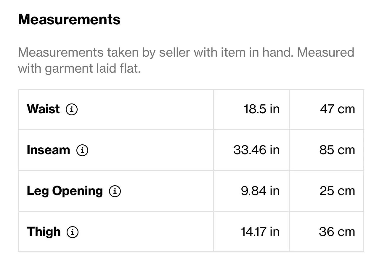The image size is (382, 260).
Task: Open the Leg Opening info icon
Action: point(115,191)
